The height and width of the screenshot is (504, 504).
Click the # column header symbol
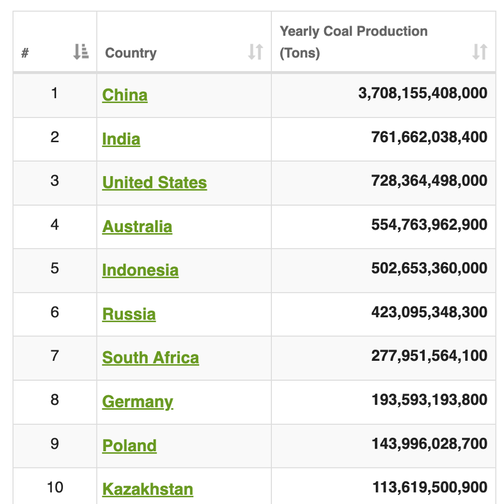25,53
